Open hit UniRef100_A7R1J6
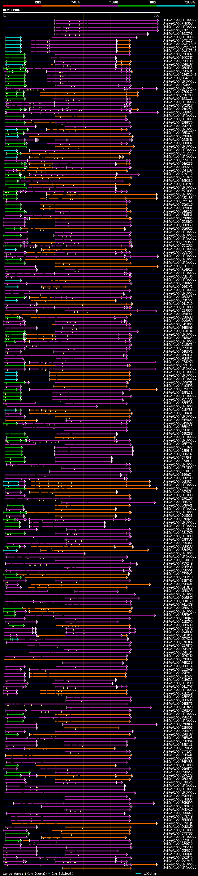 [178, 30]
